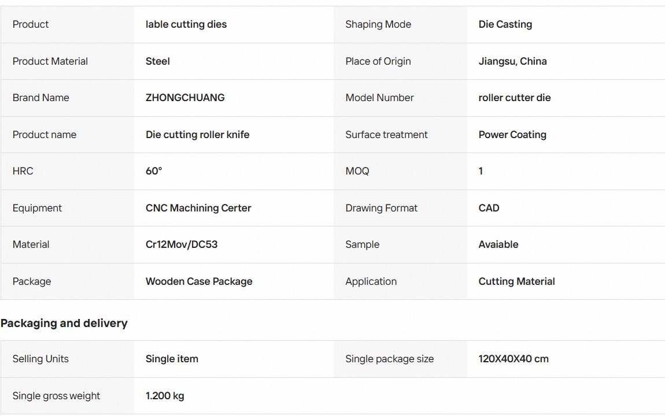
Task: Click the 'Surface treatment' label cell
Action: click(400, 135)
